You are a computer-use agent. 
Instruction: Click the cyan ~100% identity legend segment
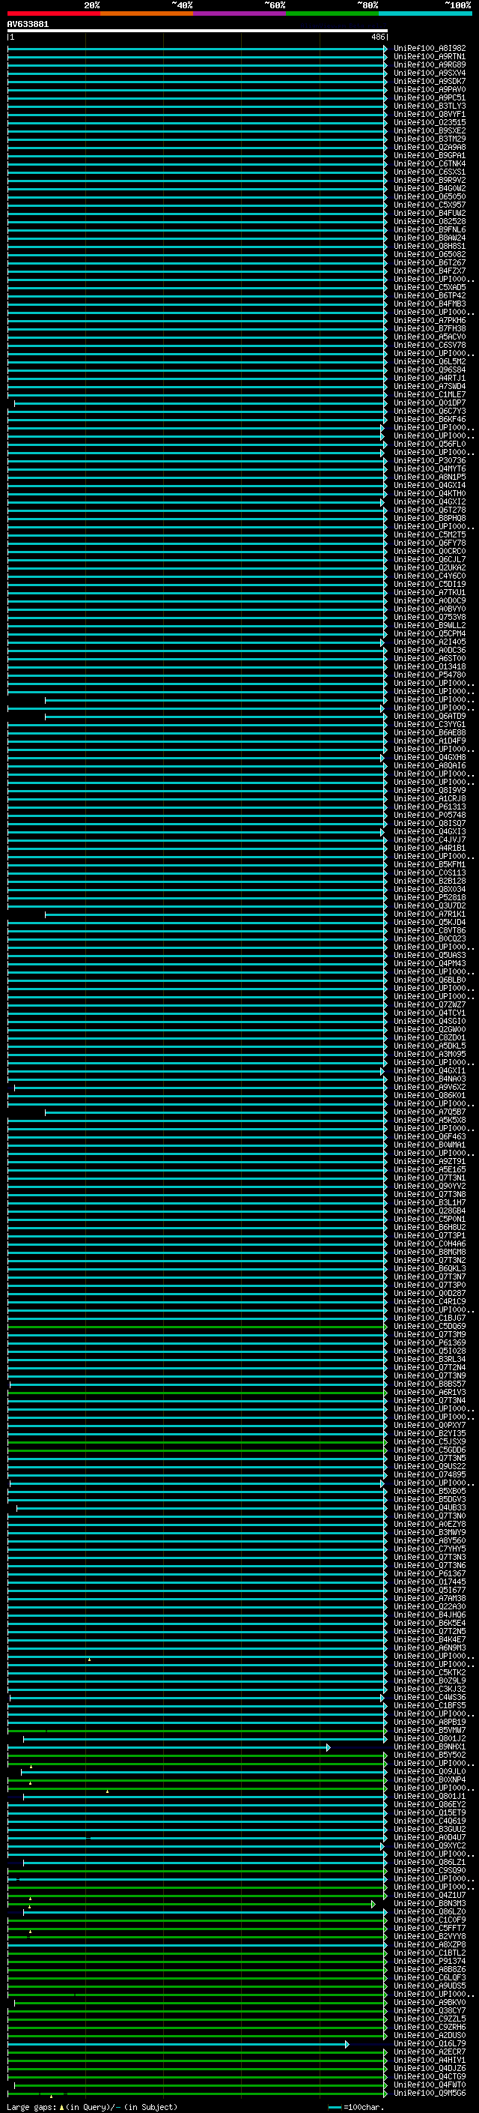click(x=425, y=13)
